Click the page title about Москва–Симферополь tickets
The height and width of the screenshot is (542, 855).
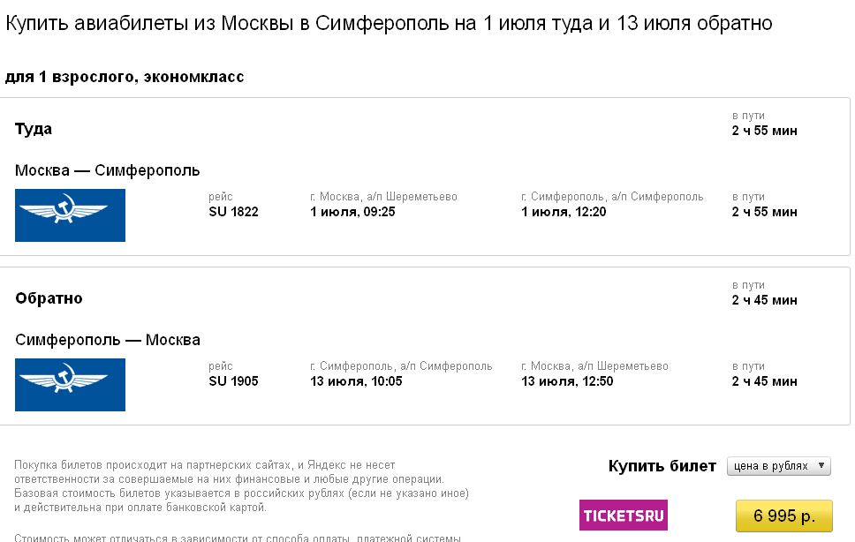click(x=389, y=24)
